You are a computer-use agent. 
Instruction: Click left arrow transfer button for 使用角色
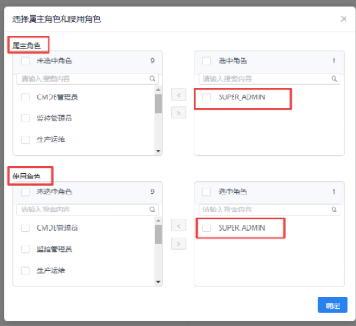pos(179,225)
